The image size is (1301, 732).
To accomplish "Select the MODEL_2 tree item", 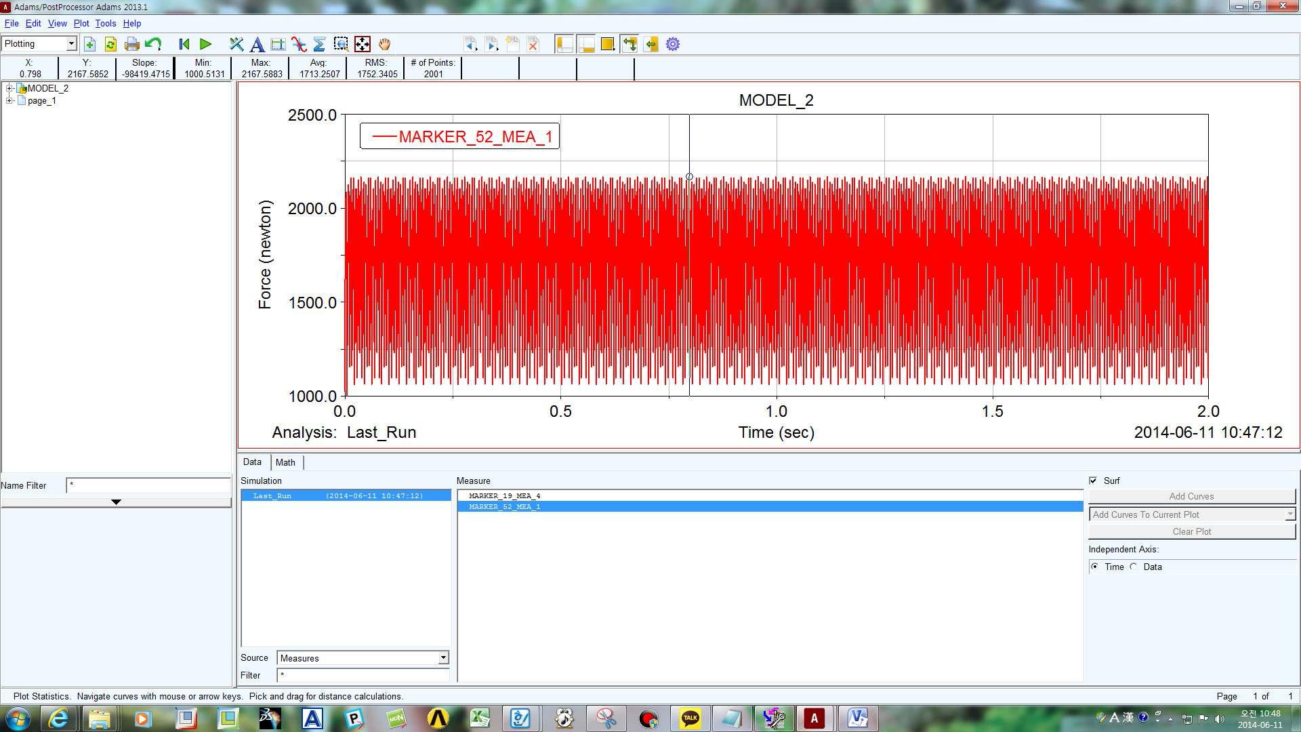I will [x=47, y=88].
